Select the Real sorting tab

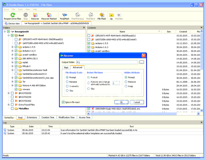pos(20,117)
